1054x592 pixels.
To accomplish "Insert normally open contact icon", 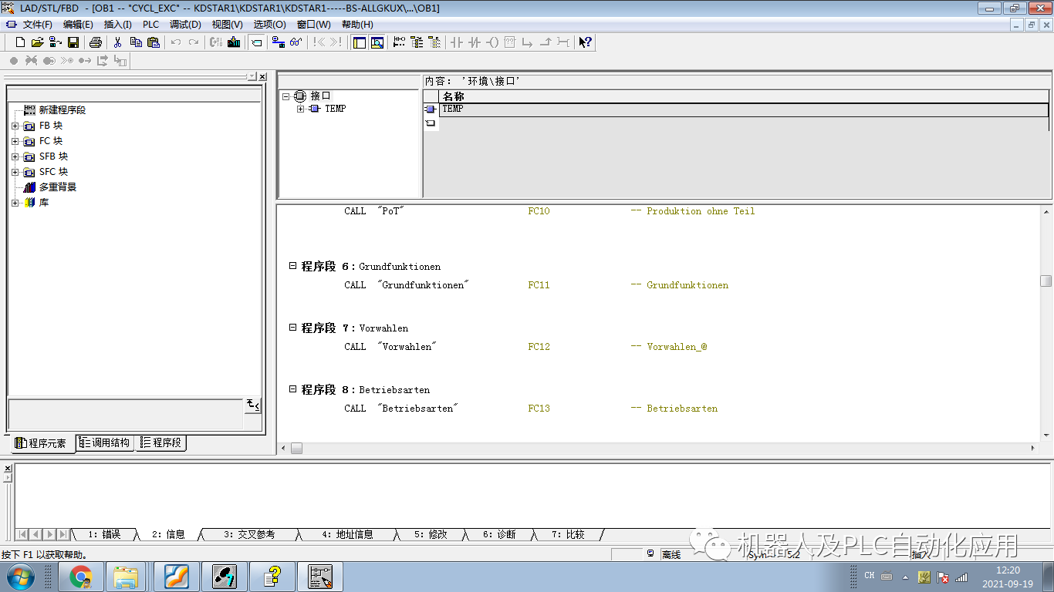I will tap(456, 42).
